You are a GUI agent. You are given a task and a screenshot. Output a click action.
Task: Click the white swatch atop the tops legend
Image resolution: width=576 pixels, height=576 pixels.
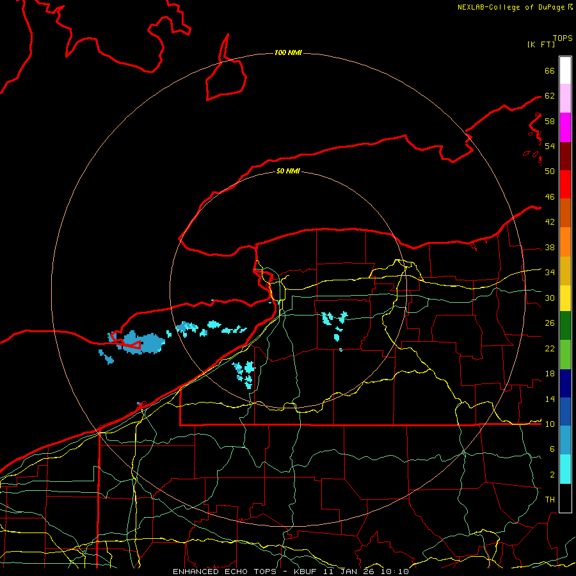565,70
